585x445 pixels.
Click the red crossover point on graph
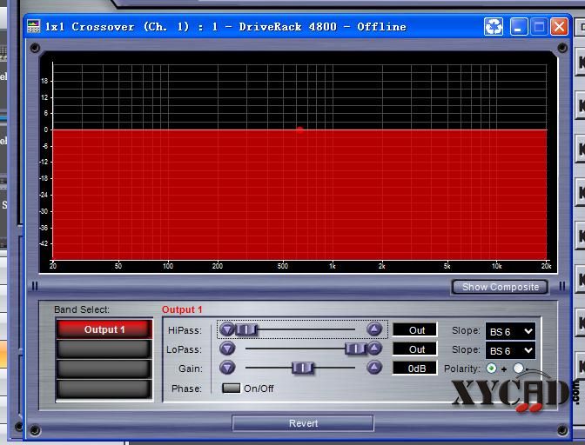coord(299,130)
